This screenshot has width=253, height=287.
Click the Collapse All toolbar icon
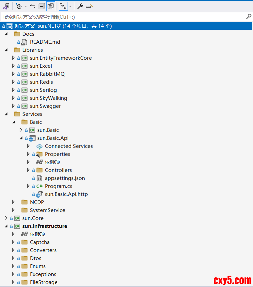tap(42, 6)
